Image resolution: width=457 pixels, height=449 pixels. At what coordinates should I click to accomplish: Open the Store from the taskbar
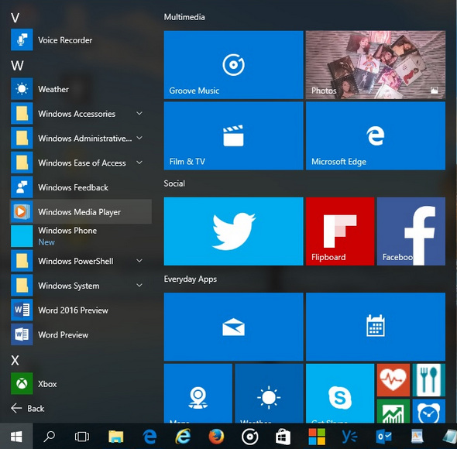[x=283, y=436]
